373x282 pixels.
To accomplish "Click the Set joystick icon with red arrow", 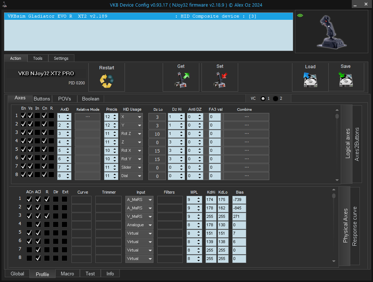I will 220,80.
